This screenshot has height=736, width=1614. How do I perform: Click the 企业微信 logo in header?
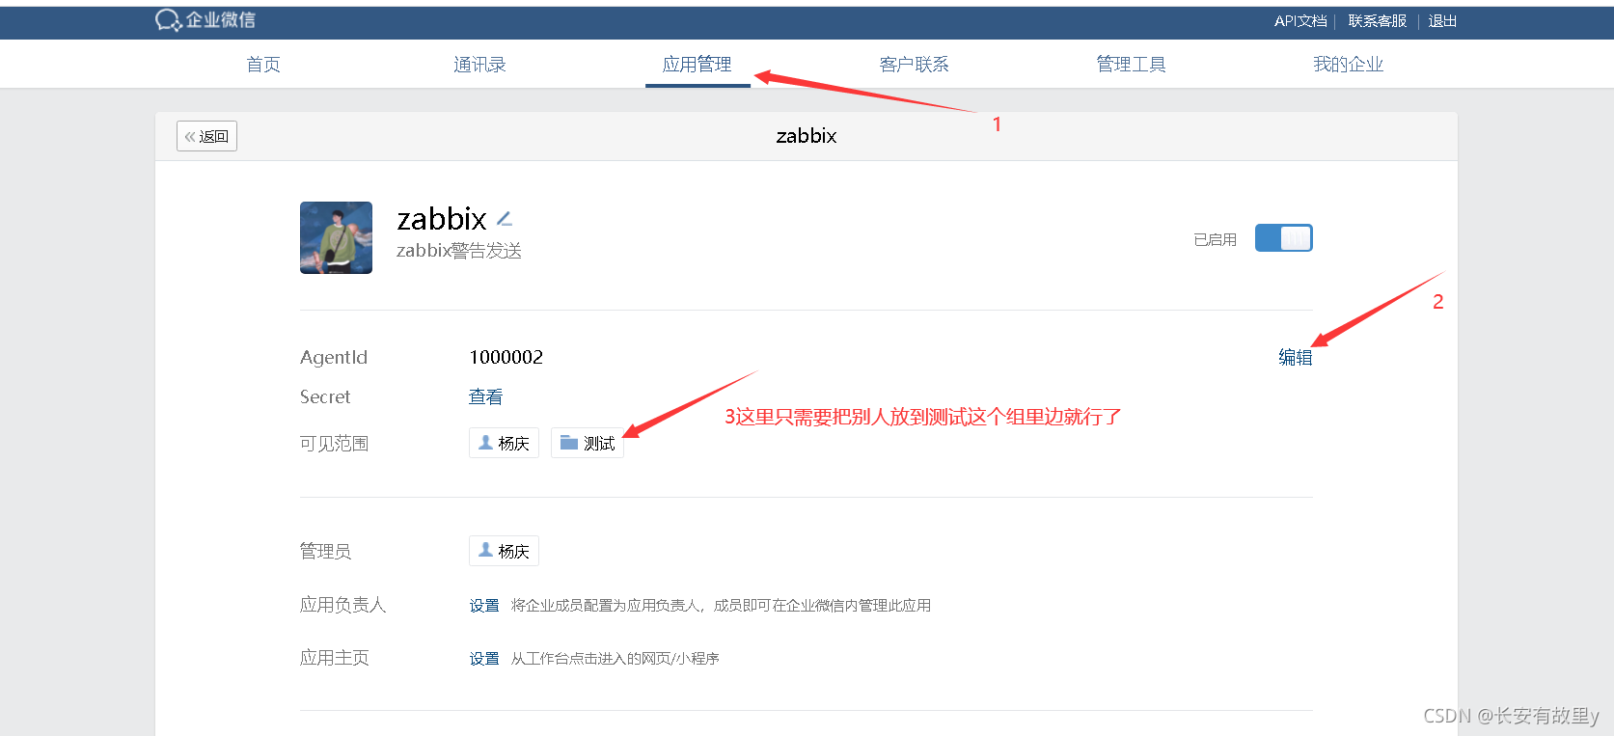205,20
